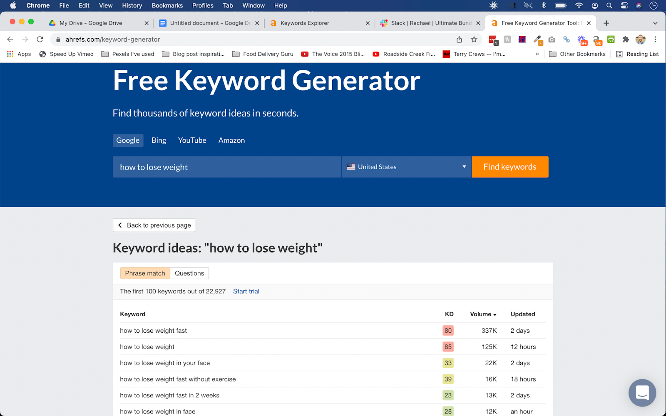Open the blue chain link extension
Viewport: 666px width, 416px height.
[567, 39]
